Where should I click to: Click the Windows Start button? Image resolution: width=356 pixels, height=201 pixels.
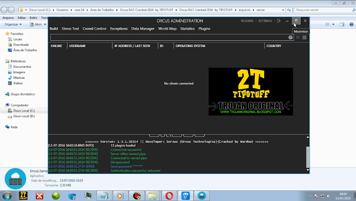tap(7, 195)
